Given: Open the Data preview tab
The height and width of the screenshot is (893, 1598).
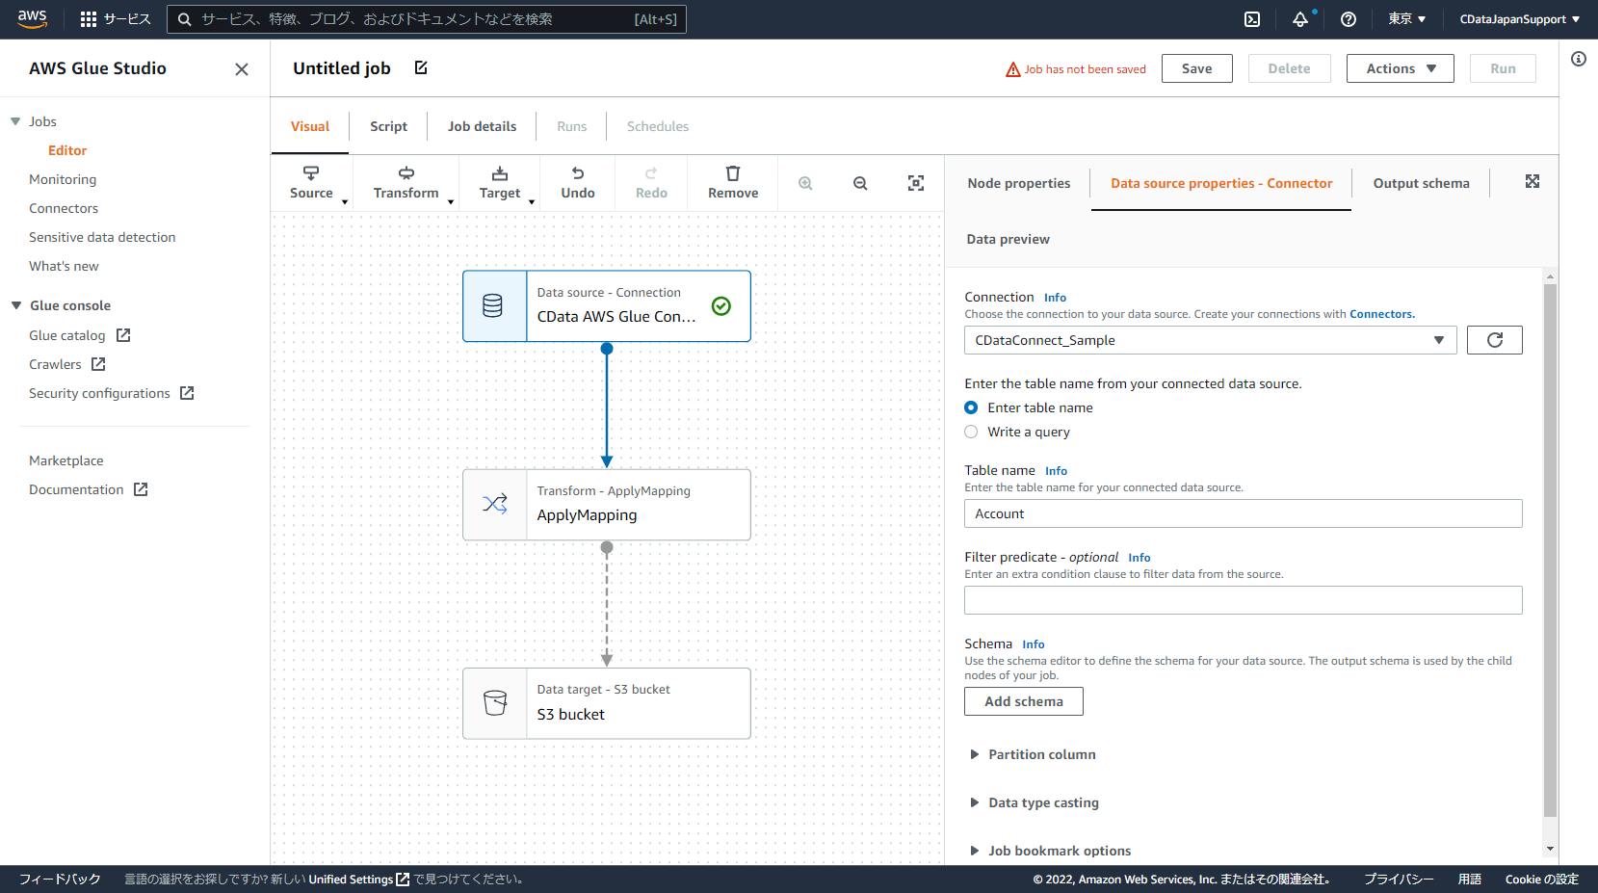Looking at the screenshot, I should (x=1009, y=239).
